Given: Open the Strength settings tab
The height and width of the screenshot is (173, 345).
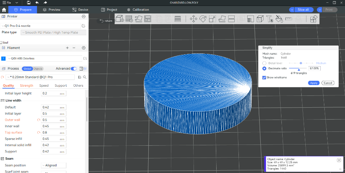Looking at the screenshot, I should click(x=27, y=86).
